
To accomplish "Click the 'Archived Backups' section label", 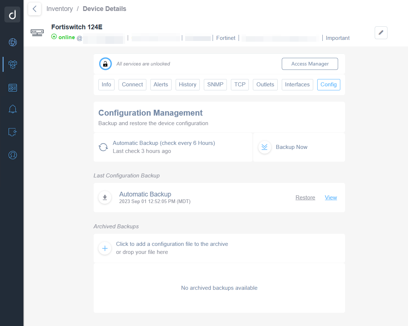I will click(x=116, y=226).
